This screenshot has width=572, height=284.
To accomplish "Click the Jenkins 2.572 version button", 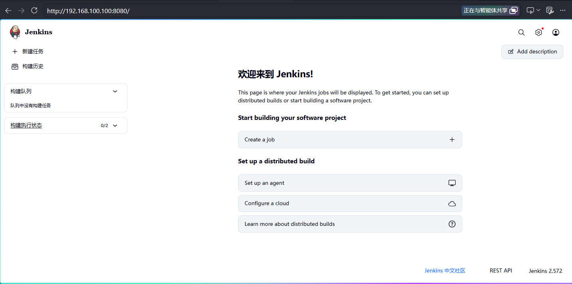I will [x=545, y=271].
